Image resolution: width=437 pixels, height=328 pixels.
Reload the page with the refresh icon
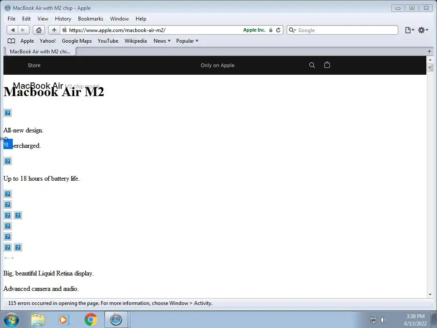tap(278, 30)
